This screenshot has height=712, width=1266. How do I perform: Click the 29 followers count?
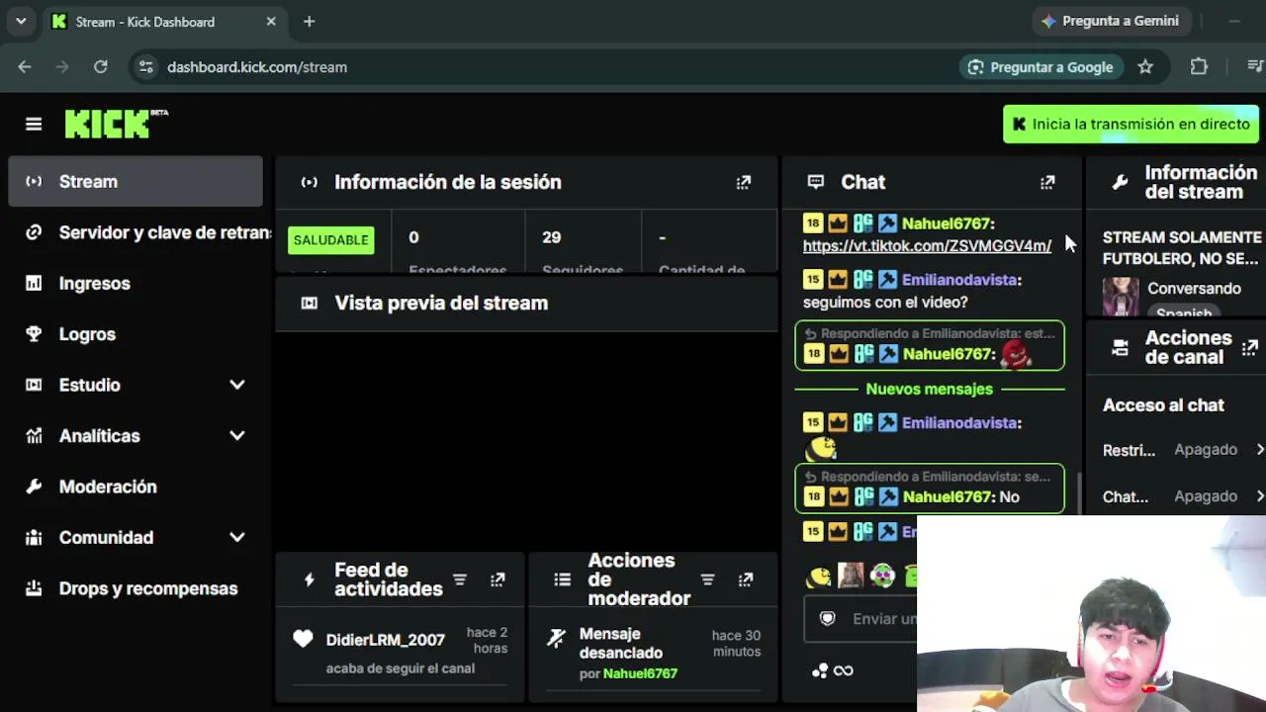coord(551,237)
